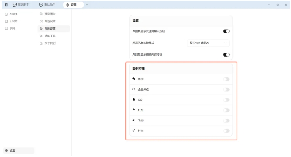Screen dimensions: 291x157
Task: Add a new tab with plus icon
Action: click(x=87, y=5)
